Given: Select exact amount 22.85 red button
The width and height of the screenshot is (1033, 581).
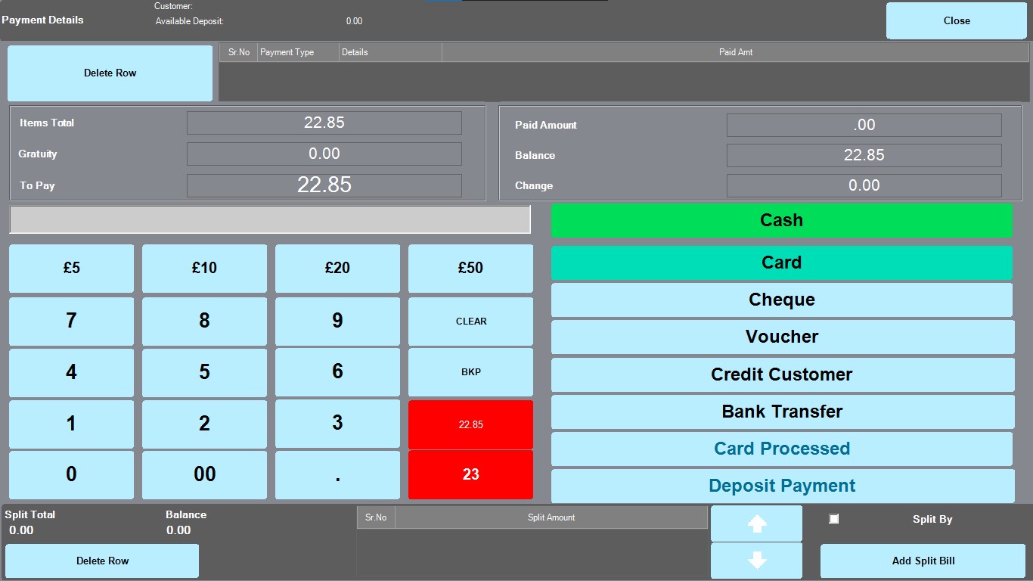Looking at the screenshot, I should [470, 424].
